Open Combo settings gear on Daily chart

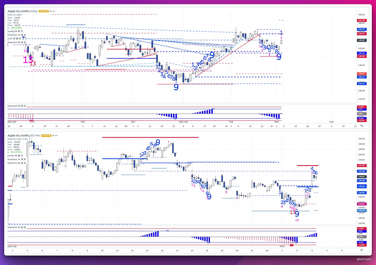point(19,31)
